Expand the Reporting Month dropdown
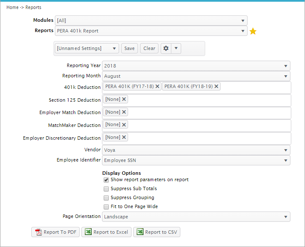The width and height of the screenshot is (305, 247). point(196,76)
